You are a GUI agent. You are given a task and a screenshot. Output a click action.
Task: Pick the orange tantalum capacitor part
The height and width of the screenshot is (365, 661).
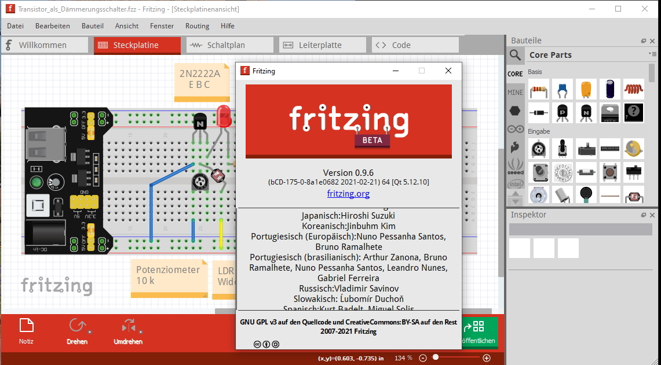(x=586, y=89)
